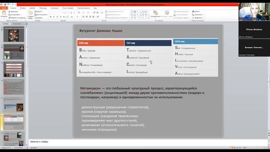Decrease list indent level icon
270x152 pixels.
coord(94,13)
